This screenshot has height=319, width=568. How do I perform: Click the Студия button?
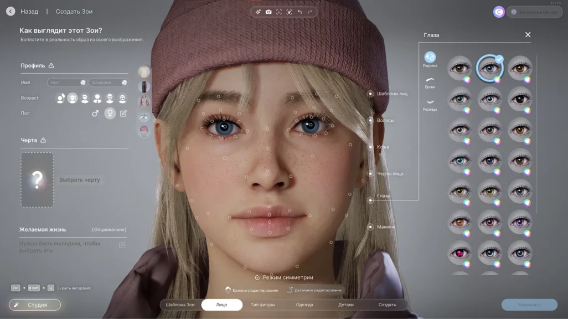tap(35, 305)
